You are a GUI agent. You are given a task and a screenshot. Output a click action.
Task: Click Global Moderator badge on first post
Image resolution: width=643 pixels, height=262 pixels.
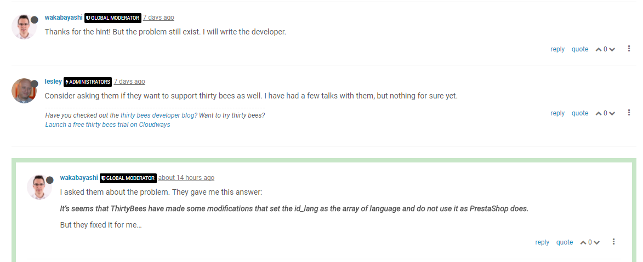point(113,18)
